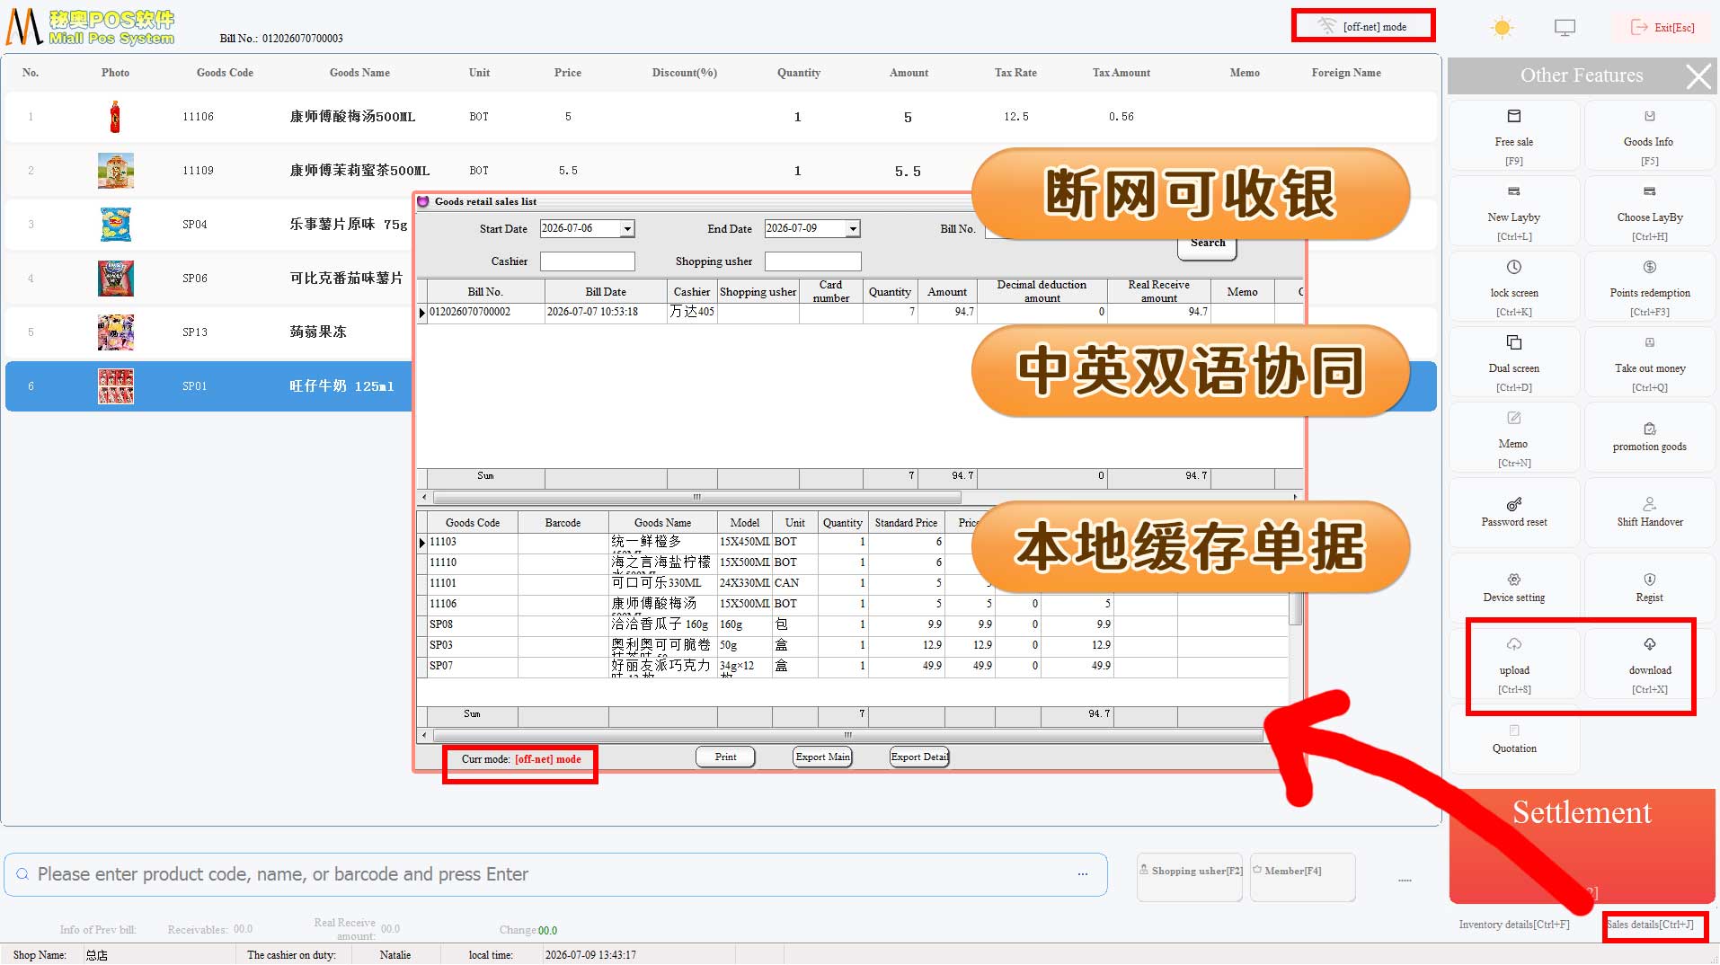Close the Other Features panel
Screen dimensions: 1720x965
click(x=1698, y=76)
